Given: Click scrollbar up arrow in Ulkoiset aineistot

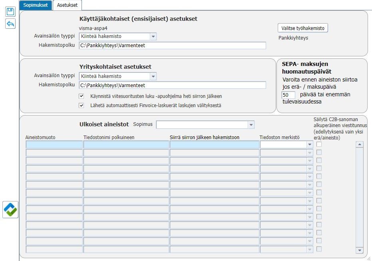Looking at the screenshot, I should coord(360,144).
